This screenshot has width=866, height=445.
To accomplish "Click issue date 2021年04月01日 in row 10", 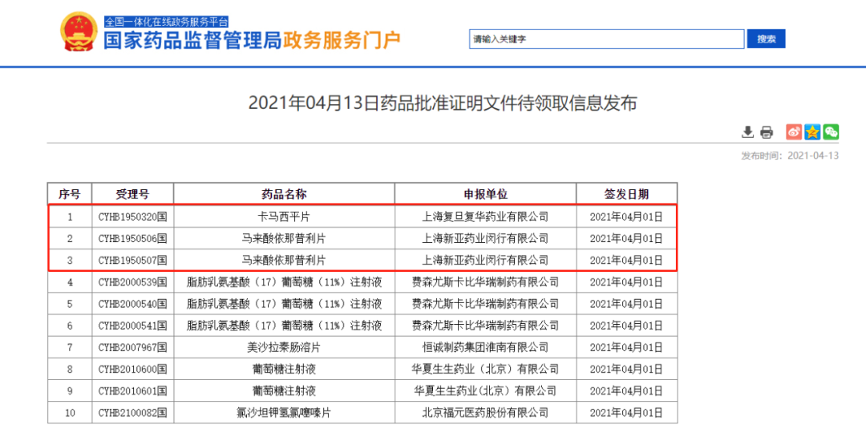I will pyautogui.click(x=626, y=412).
